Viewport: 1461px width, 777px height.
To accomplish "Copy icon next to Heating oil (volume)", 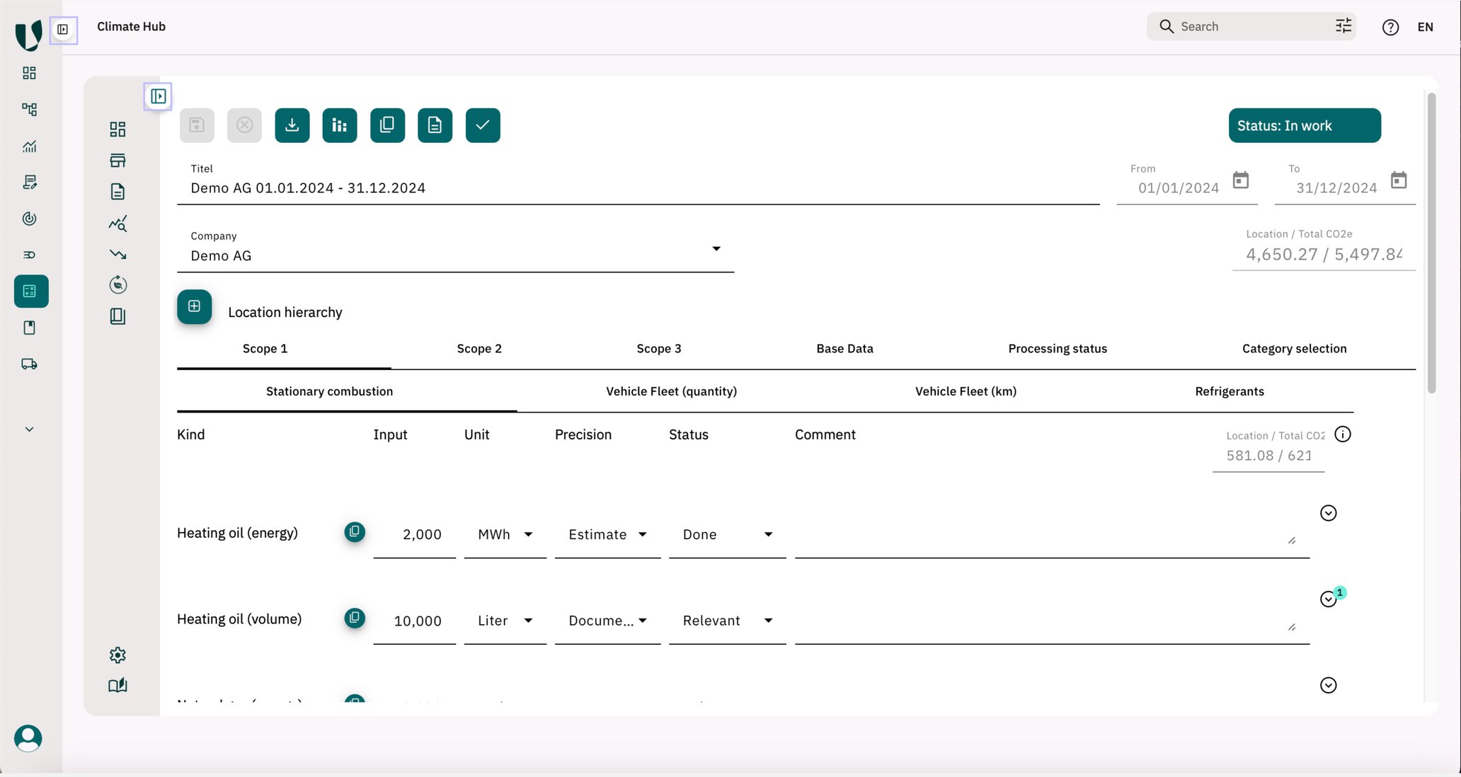I will 355,618.
